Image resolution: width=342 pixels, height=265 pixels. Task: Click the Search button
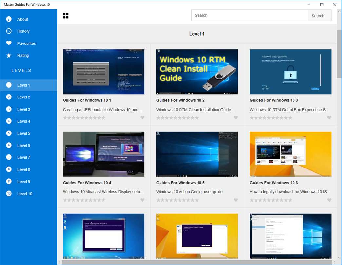click(x=320, y=15)
